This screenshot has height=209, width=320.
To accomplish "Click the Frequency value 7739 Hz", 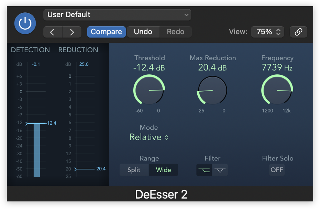I will 277,67.
